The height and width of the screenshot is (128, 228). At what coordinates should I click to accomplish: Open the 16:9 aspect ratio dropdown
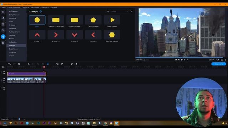click(x=211, y=60)
